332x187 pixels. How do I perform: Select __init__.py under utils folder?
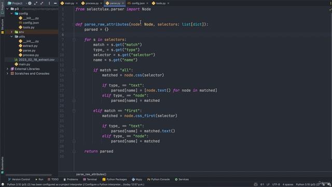31,41
